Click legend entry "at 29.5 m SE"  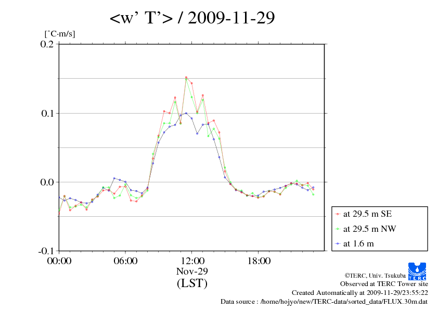point(368,214)
